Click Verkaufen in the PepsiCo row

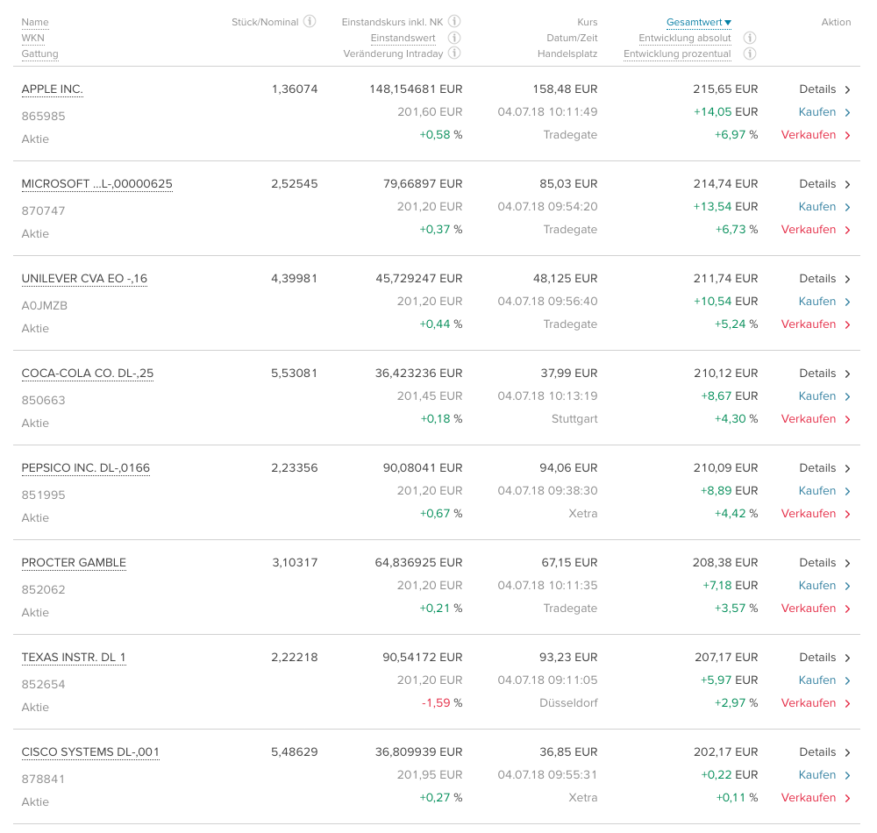coord(816,513)
